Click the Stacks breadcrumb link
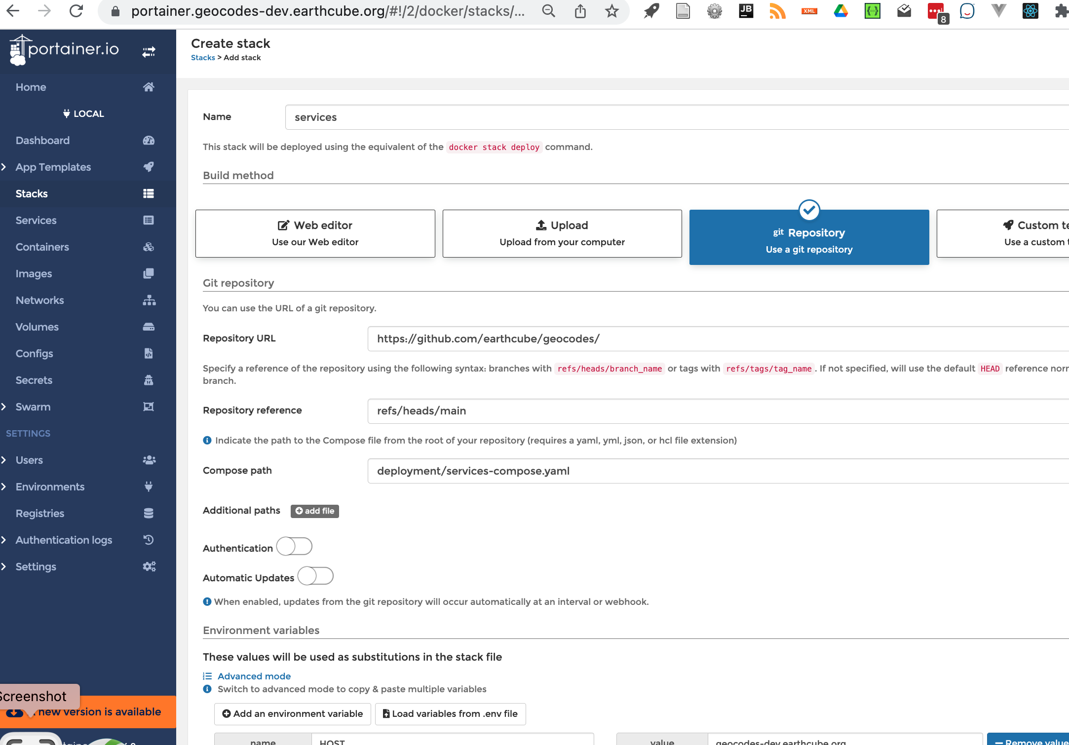Viewport: 1069px width, 745px height. [x=203, y=58]
